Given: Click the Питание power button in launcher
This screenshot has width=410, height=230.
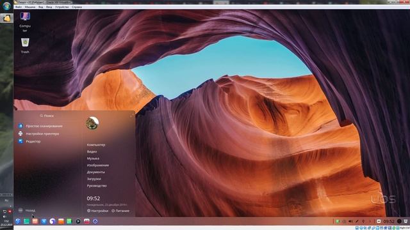Looking at the screenshot, I should pyautogui.click(x=120, y=210).
